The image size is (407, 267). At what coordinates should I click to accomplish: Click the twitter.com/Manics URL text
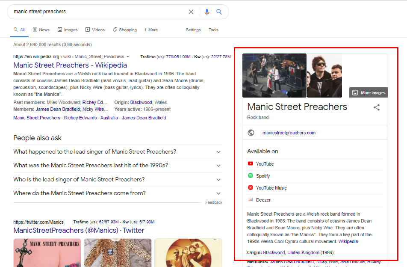coord(38,222)
